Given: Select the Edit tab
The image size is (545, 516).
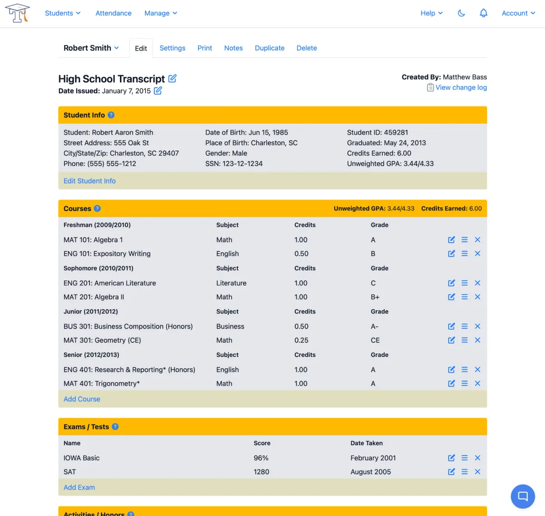Looking at the screenshot, I should click(141, 48).
